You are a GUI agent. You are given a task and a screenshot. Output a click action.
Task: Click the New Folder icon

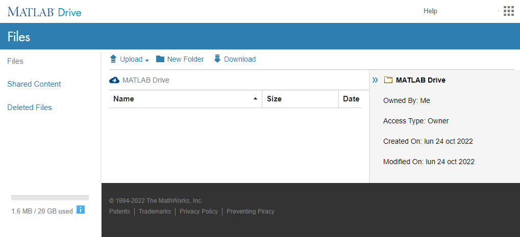pyautogui.click(x=160, y=59)
